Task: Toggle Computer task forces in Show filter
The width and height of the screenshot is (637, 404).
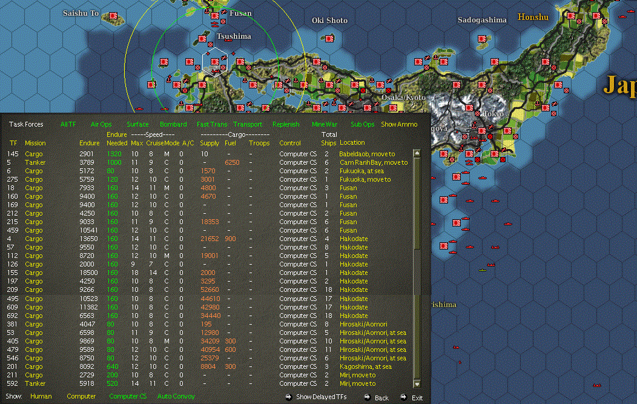Action: (x=81, y=396)
